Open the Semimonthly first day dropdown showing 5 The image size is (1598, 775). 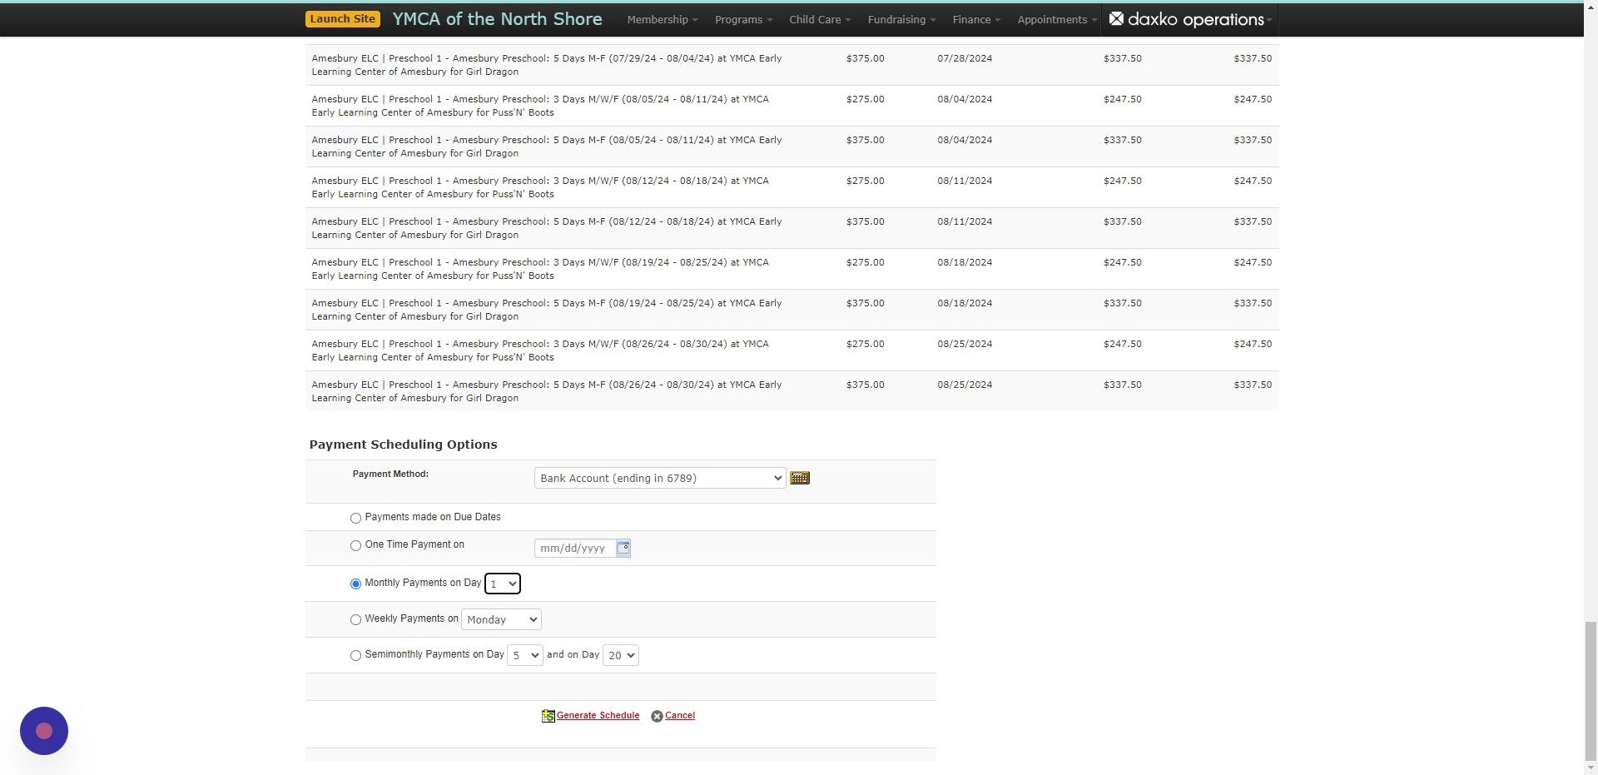coord(524,655)
